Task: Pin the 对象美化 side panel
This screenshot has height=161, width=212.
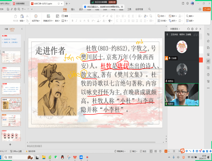Action: (196, 29)
